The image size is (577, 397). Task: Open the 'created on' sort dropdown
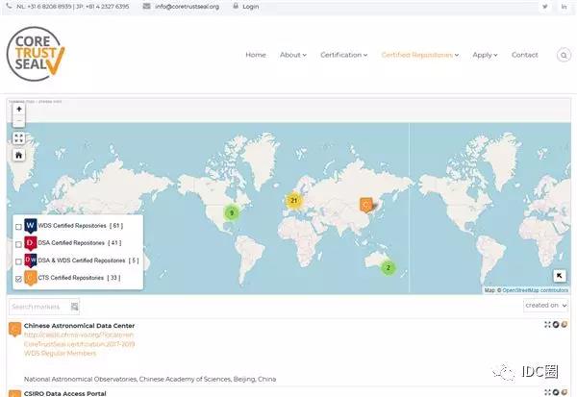pos(545,306)
